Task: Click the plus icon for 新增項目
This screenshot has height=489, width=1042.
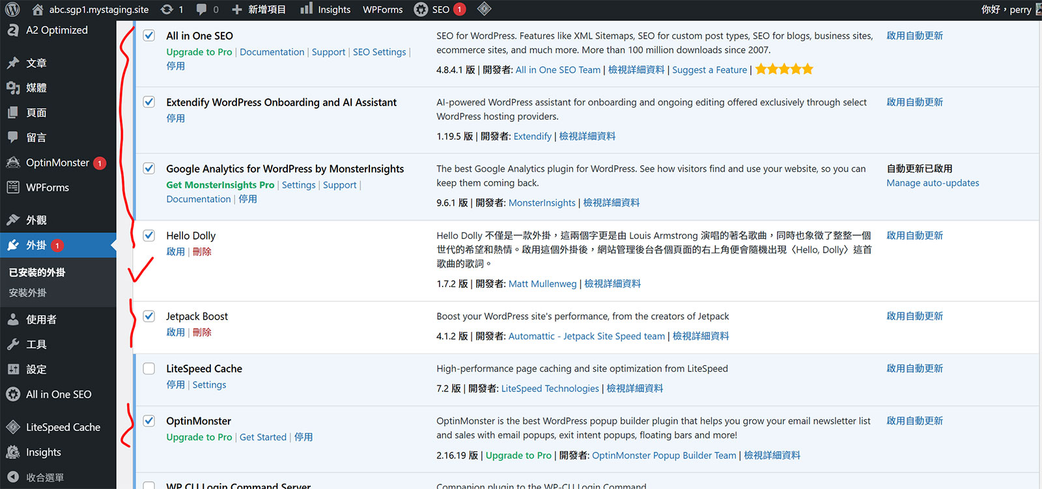Action: pyautogui.click(x=237, y=9)
